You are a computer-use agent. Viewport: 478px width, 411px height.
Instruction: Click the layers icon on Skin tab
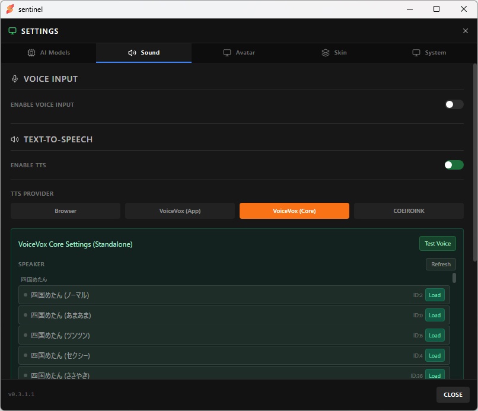click(x=326, y=53)
